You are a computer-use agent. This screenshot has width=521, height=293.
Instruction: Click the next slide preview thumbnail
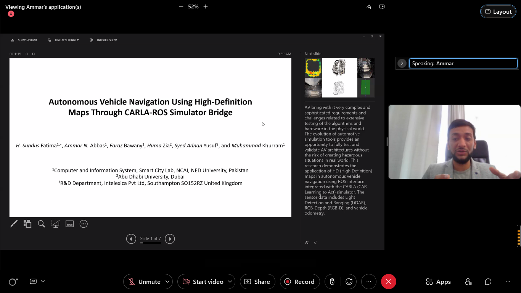click(339, 78)
